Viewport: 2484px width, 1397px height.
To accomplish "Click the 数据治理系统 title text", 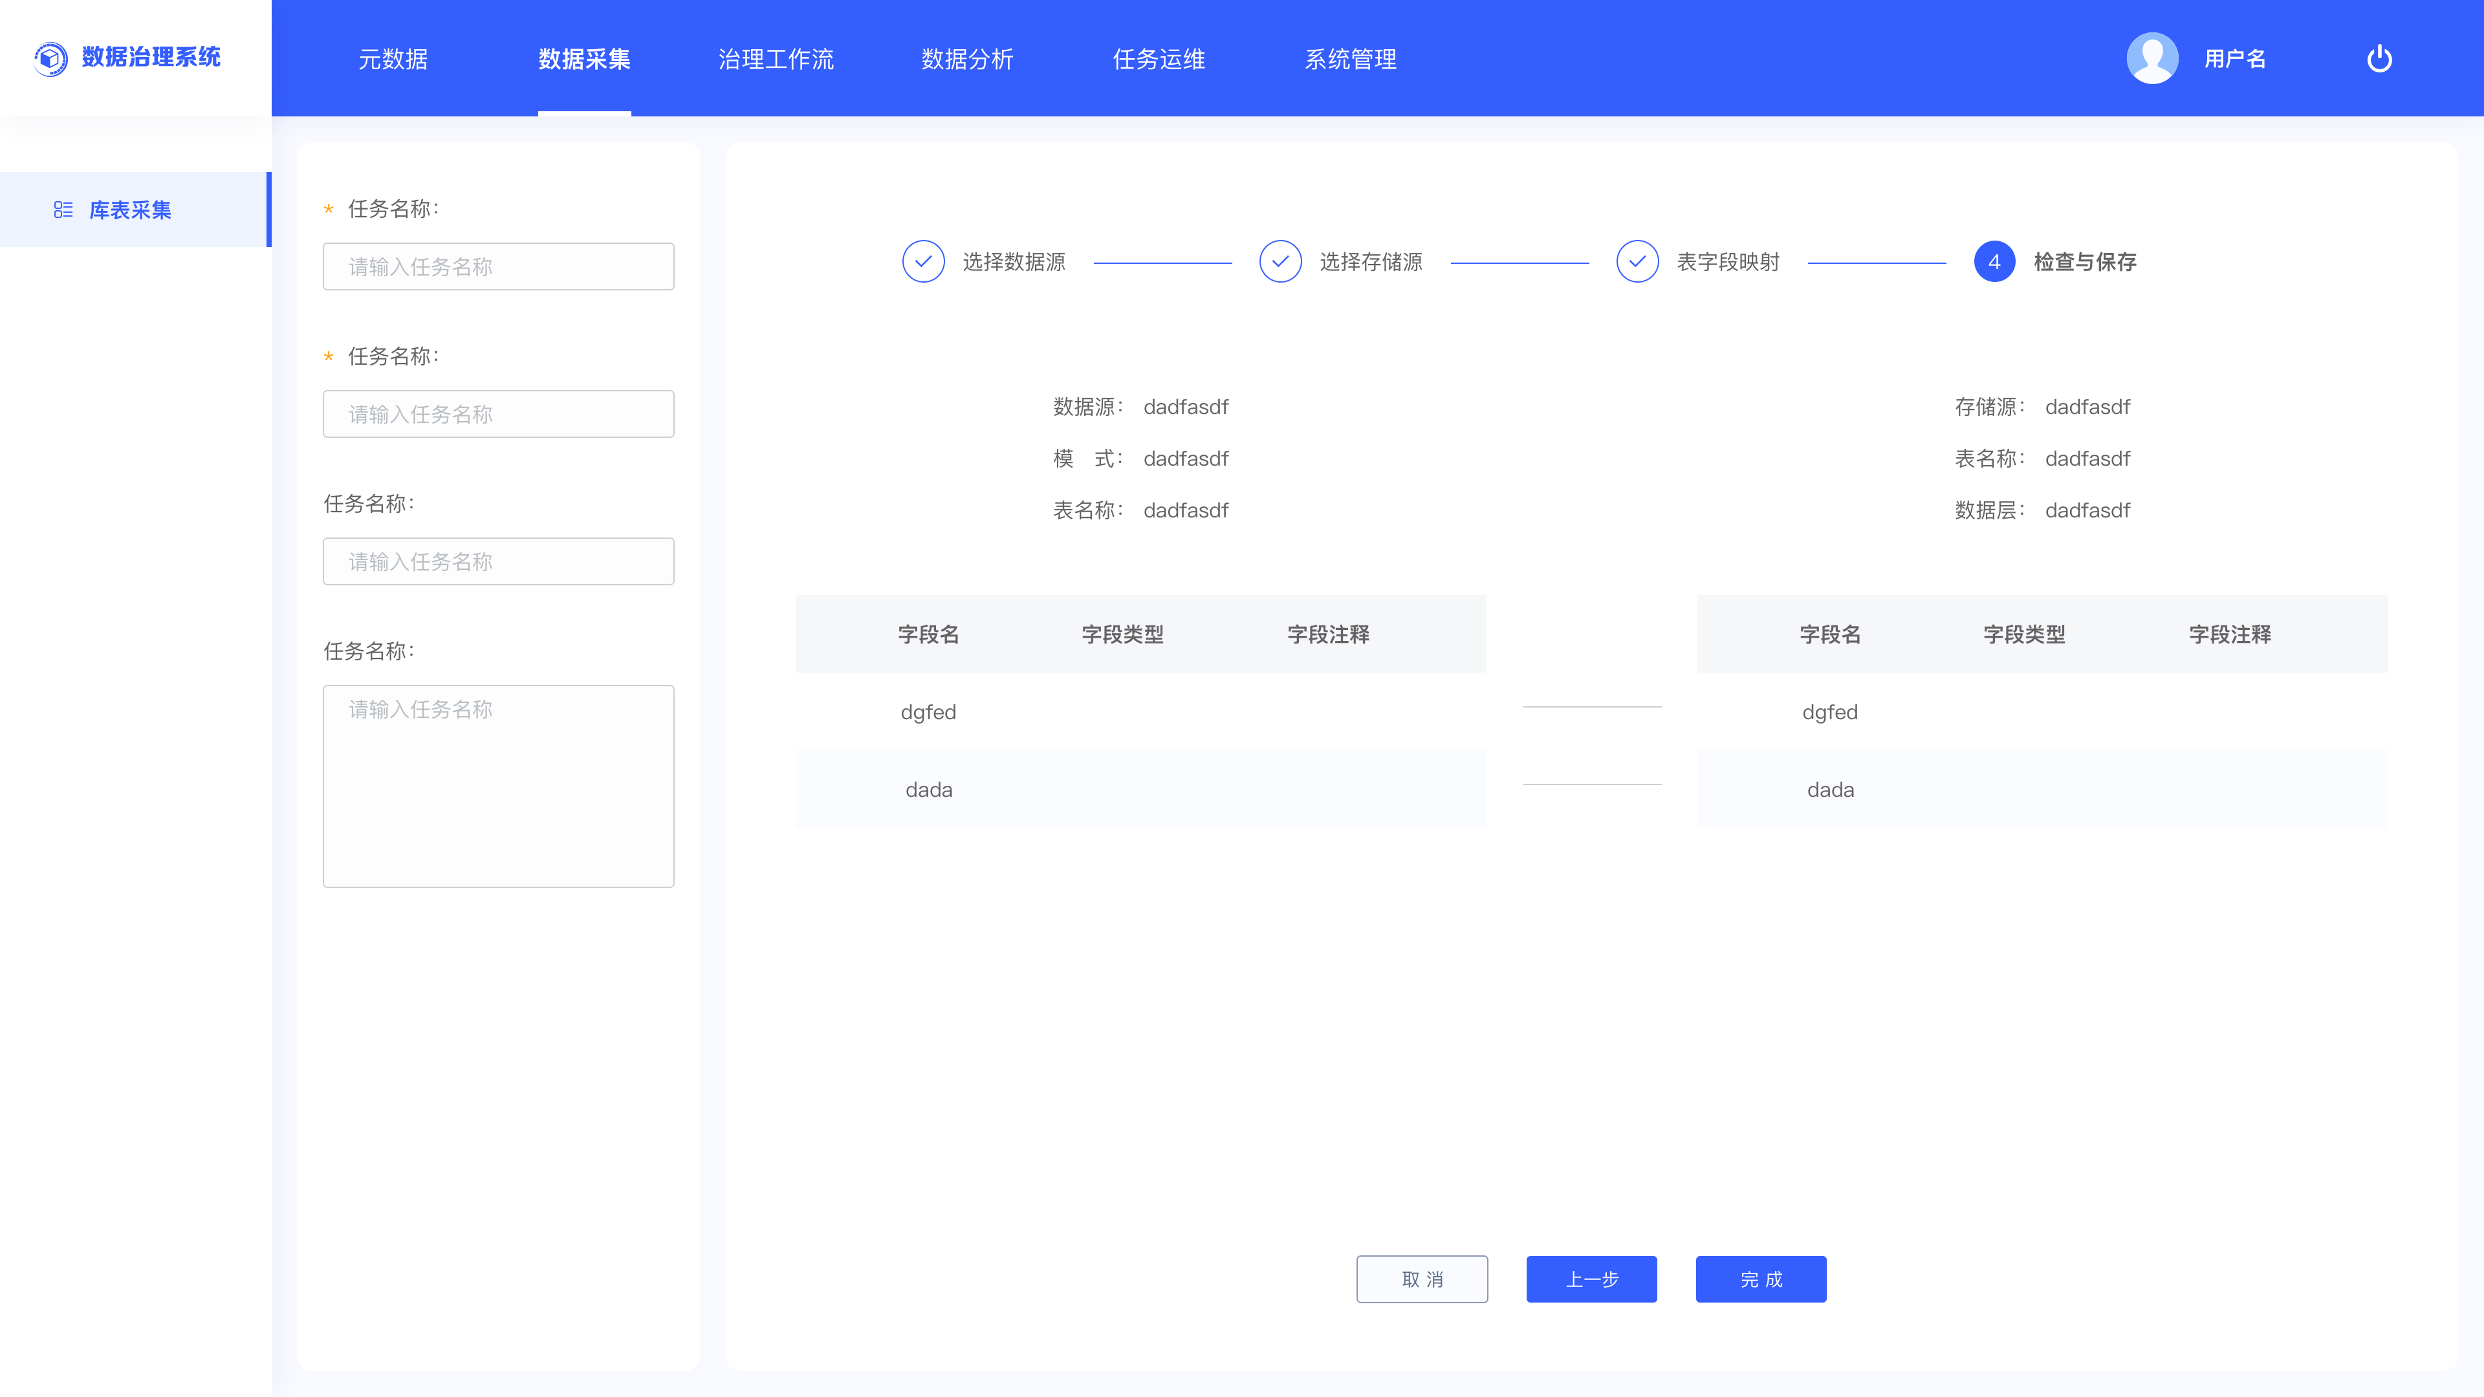I will coord(151,57).
